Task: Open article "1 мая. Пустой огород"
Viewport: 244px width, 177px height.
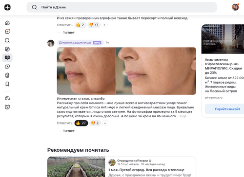Action: click(x=146, y=170)
